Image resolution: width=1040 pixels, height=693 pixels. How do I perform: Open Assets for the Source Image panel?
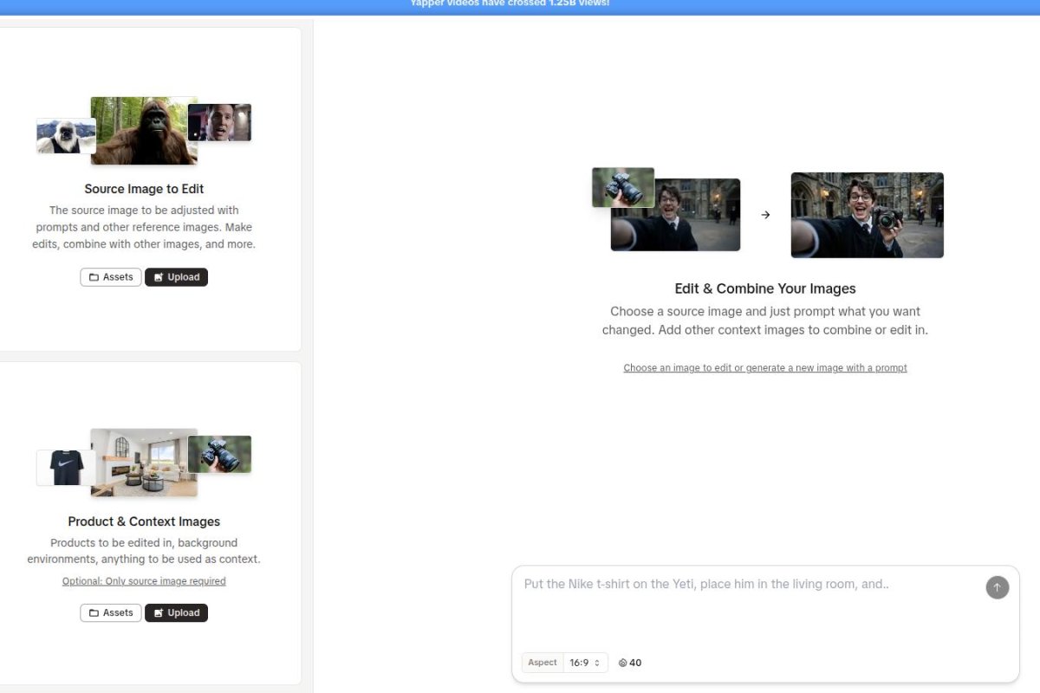[111, 276]
